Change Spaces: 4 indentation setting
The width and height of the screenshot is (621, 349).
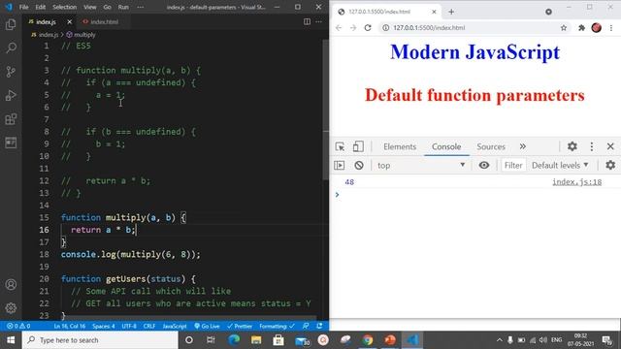[104, 326]
